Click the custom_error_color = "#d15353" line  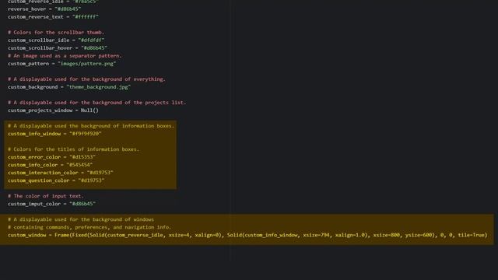[x=52, y=157]
